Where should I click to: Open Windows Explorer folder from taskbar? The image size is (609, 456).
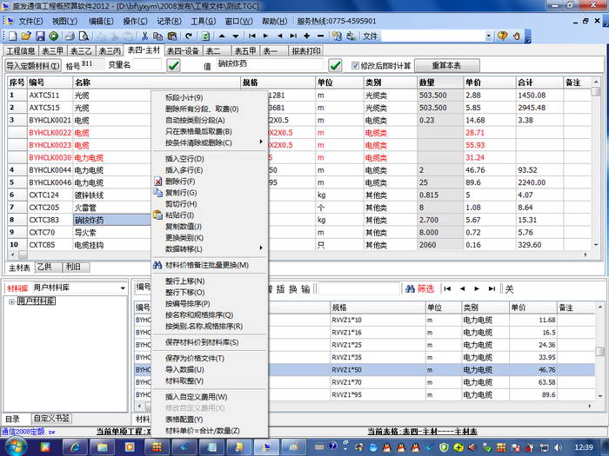coord(102,447)
